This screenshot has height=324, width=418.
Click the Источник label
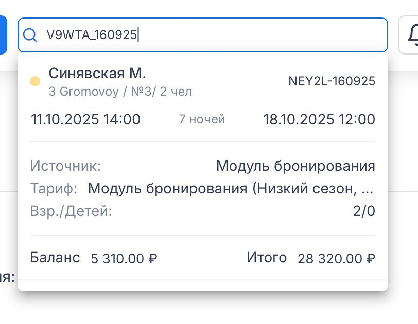pyautogui.click(x=65, y=166)
